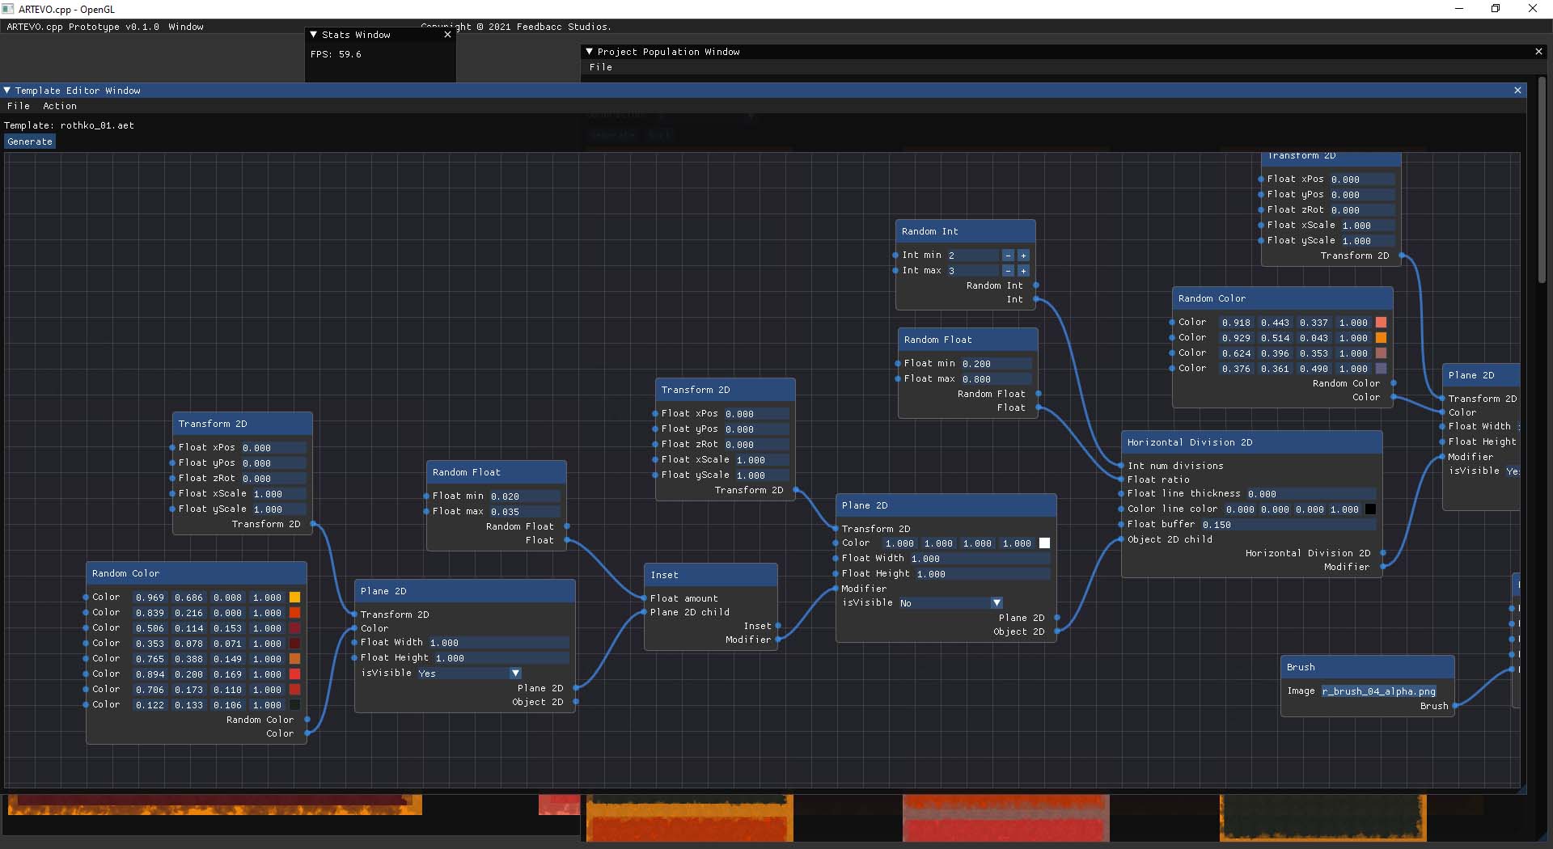The image size is (1553, 849).
Task: Click Brush output pin on Brush node
Action: pos(1454,706)
